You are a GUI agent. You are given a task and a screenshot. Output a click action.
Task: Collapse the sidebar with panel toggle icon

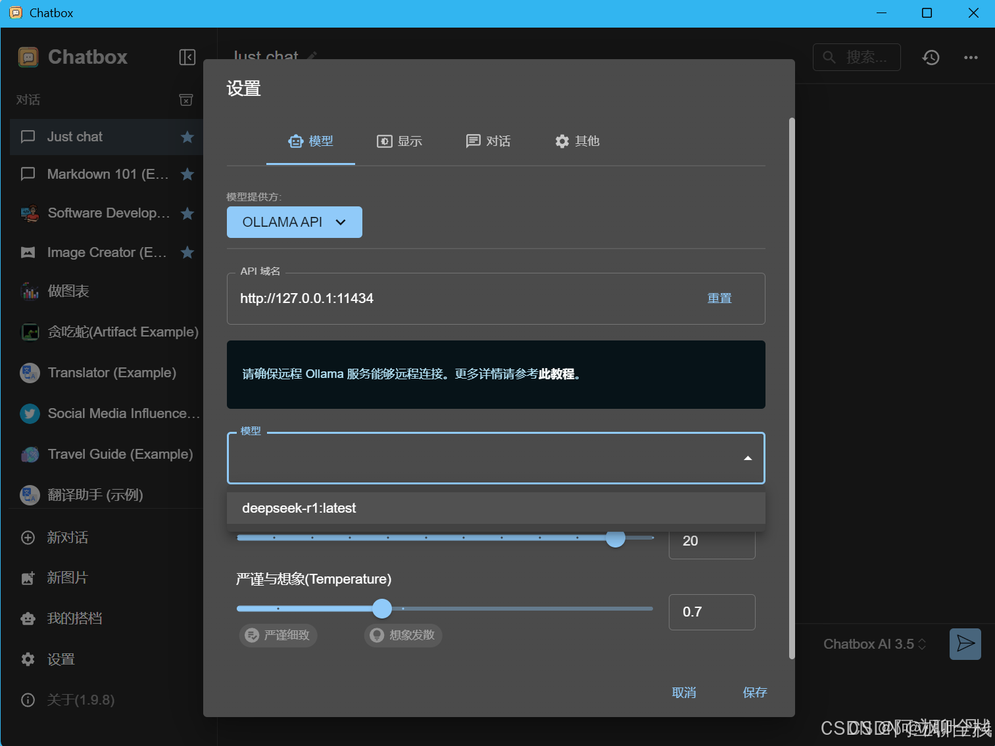(x=187, y=57)
